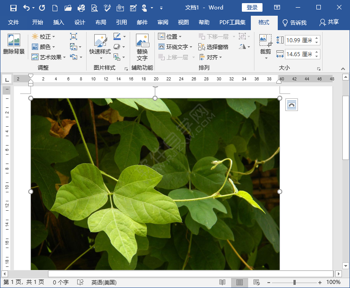The image size is (350, 288).
Task: Click the layout options icon beside the picture
Action: coord(291,105)
